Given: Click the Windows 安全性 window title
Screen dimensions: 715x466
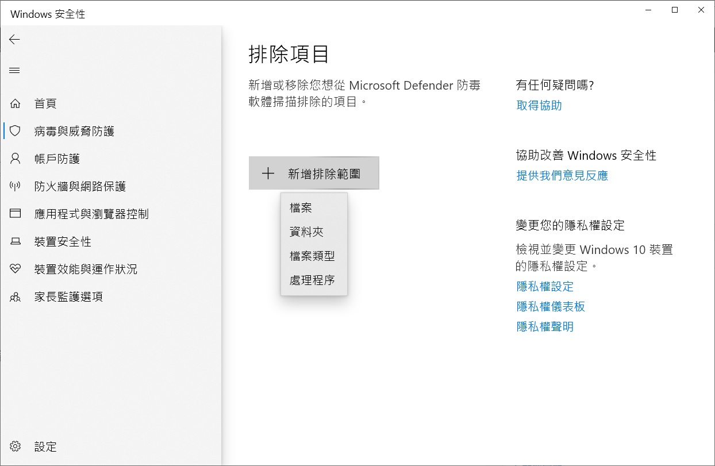Looking at the screenshot, I should coord(48,14).
